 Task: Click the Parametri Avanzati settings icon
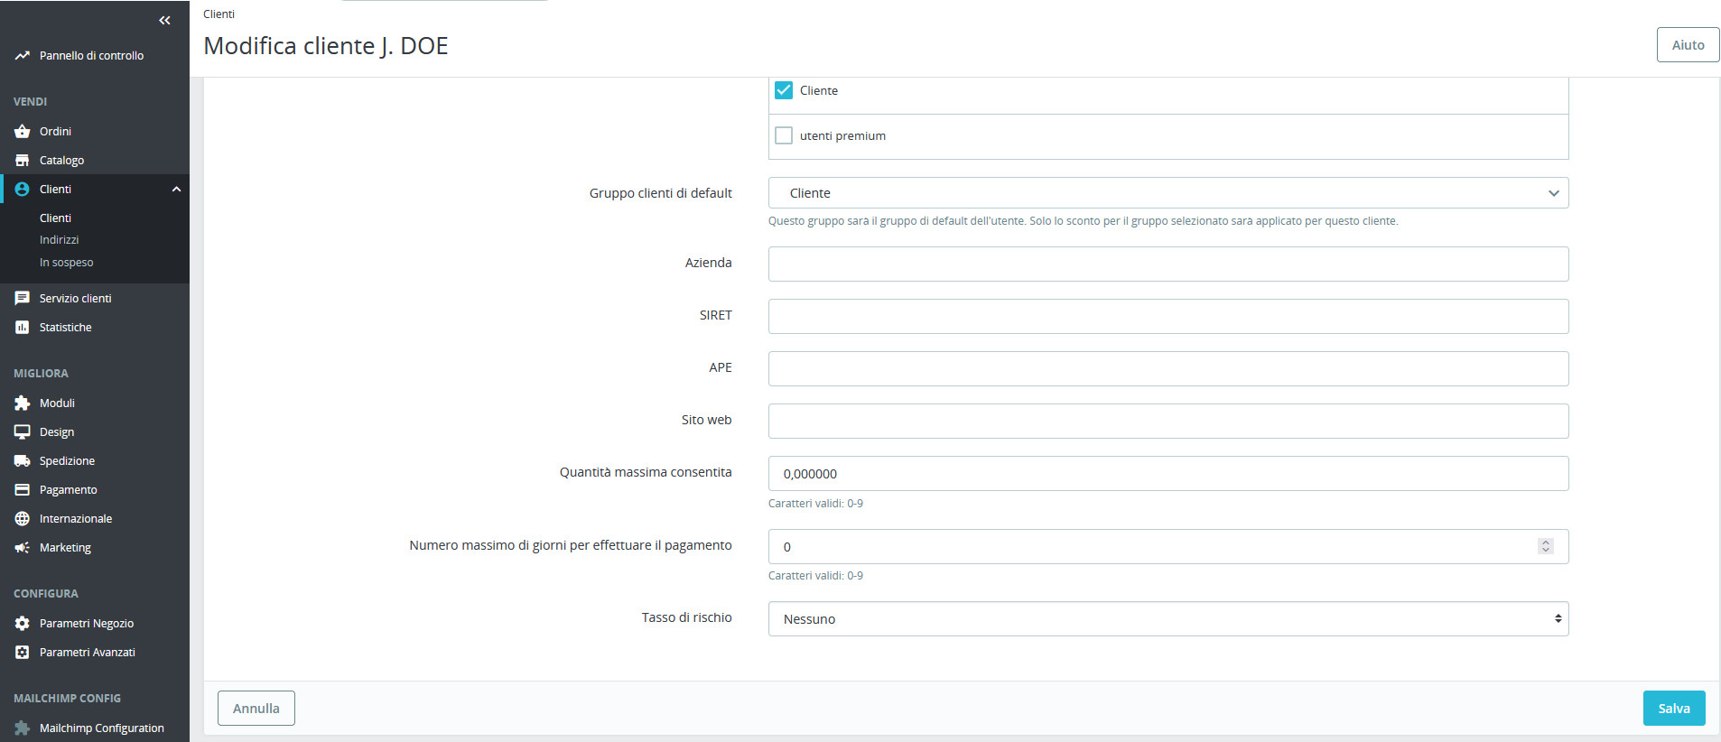click(x=23, y=653)
